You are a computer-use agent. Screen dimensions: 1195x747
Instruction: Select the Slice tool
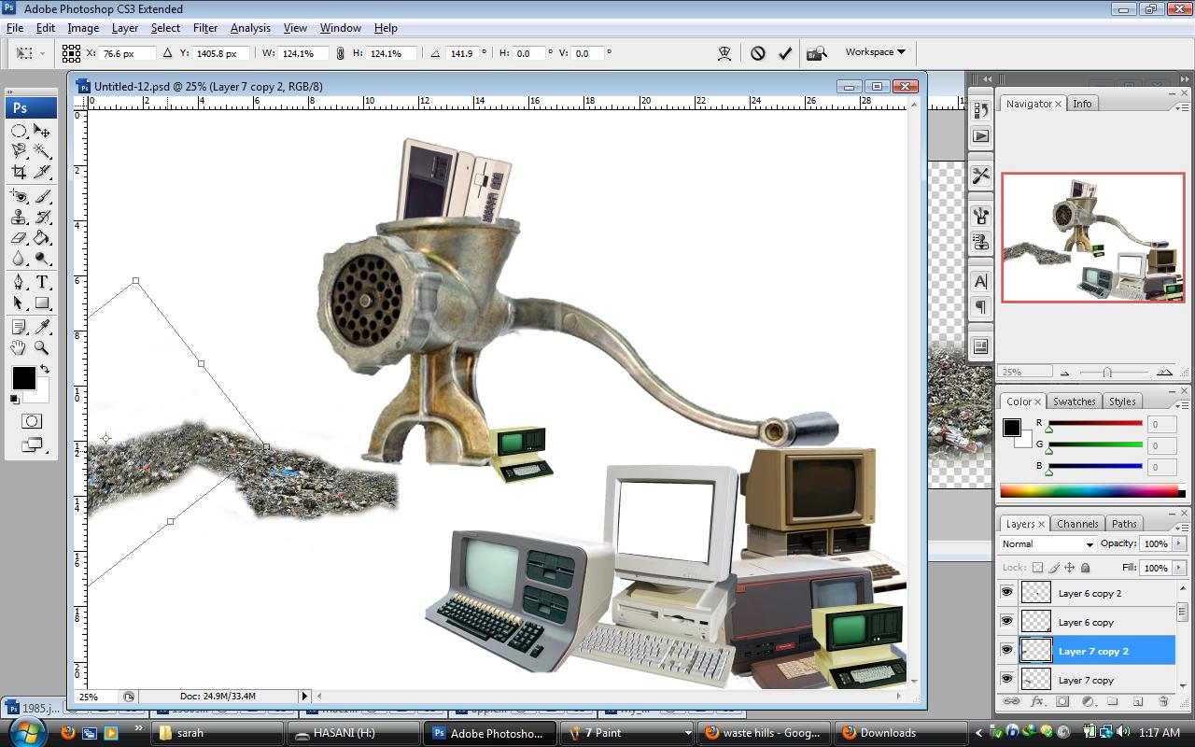tap(42, 172)
